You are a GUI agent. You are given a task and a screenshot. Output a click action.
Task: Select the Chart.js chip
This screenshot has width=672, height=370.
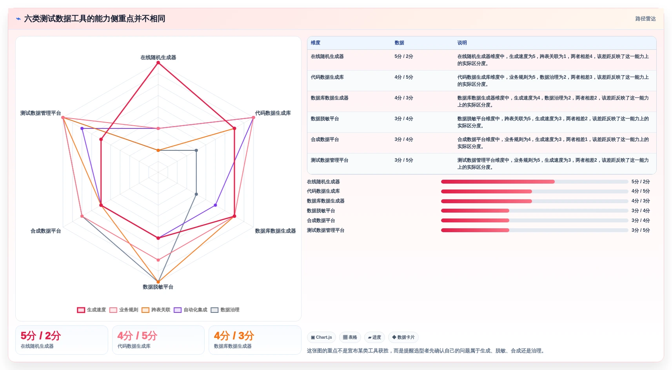[x=321, y=337]
